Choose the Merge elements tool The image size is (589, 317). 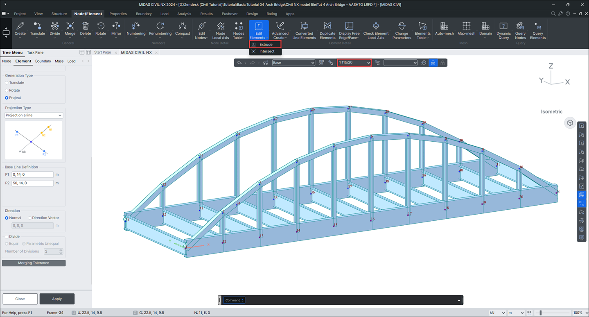[70, 29]
